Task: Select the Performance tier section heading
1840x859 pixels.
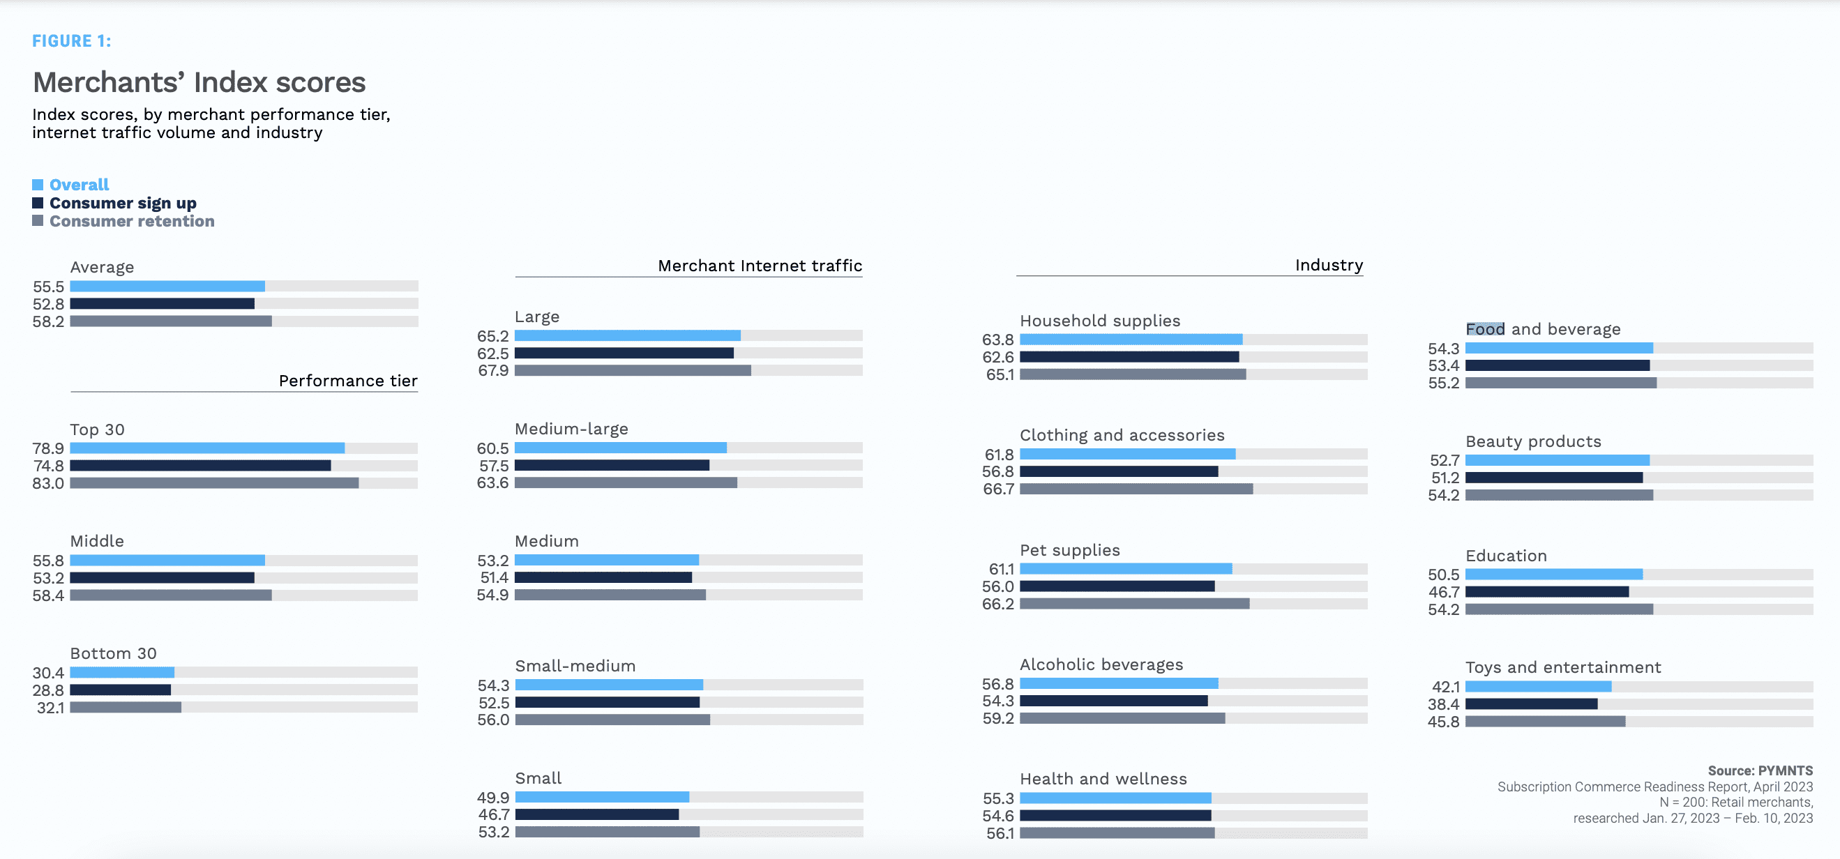Action: 347,381
